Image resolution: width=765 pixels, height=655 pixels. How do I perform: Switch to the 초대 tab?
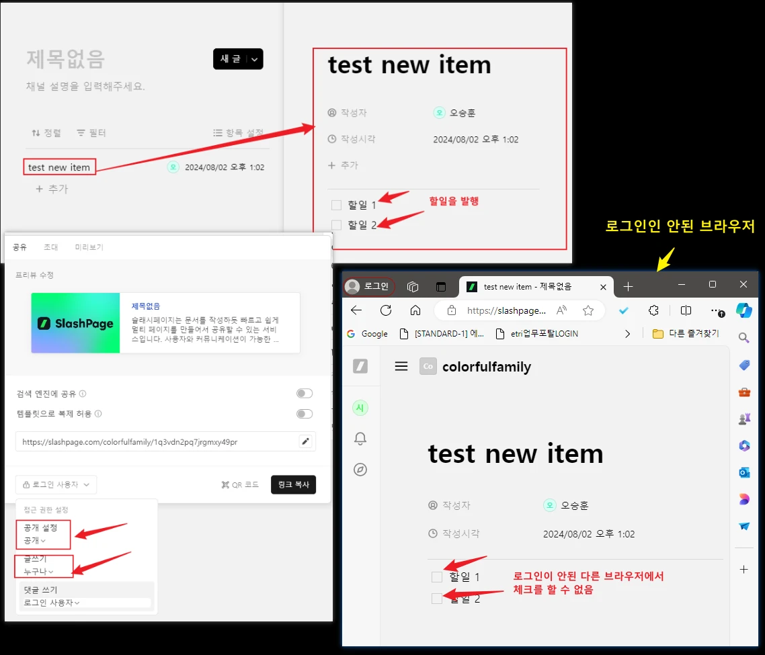(50, 247)
